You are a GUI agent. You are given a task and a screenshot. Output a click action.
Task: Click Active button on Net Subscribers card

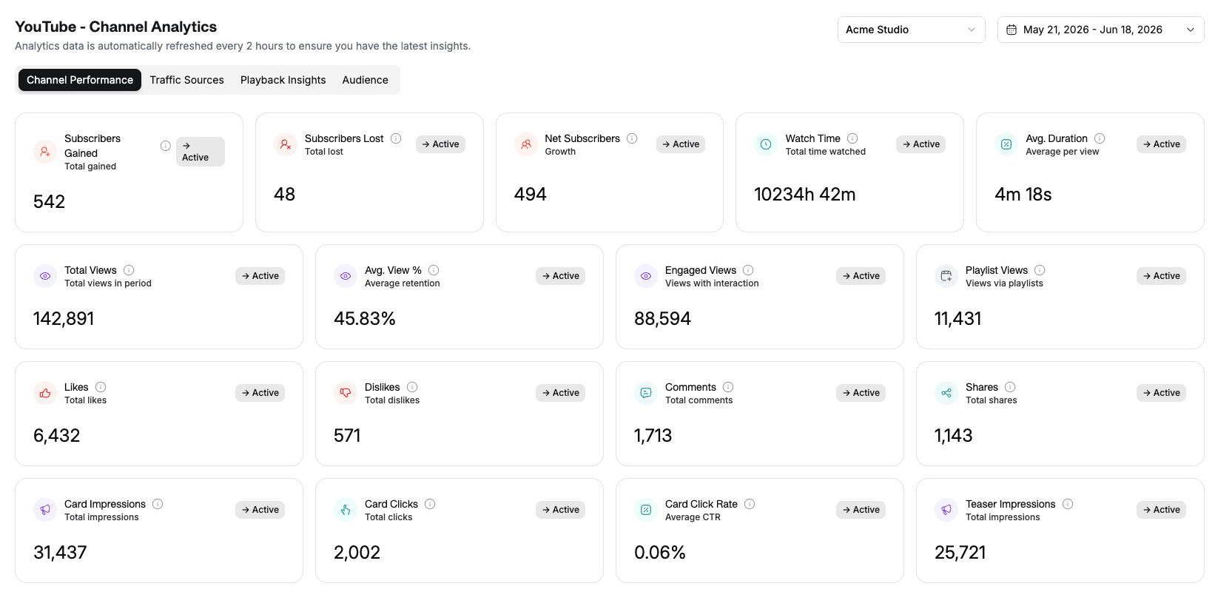click(x=681, y=144)
